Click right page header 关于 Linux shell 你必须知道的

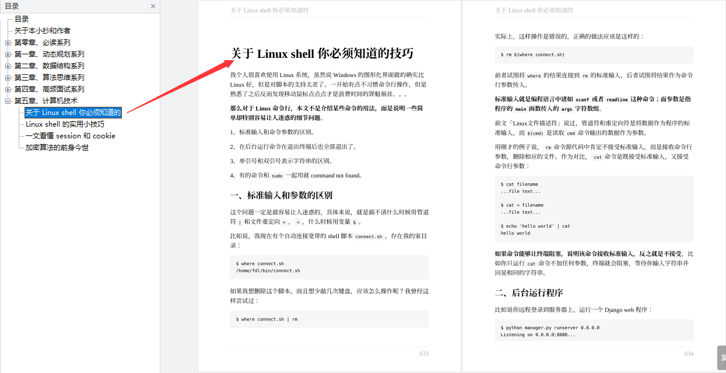point(534,10)
